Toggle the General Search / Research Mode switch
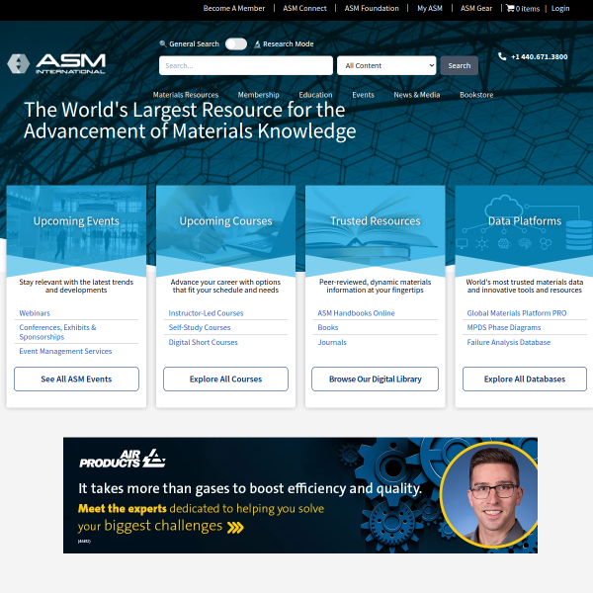This screenshot has width=593, height=593. 236,43
